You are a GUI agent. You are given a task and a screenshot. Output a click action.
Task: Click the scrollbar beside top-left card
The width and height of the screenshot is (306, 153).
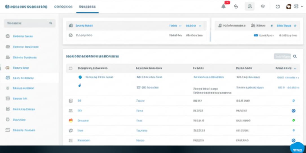coord(210,31)
